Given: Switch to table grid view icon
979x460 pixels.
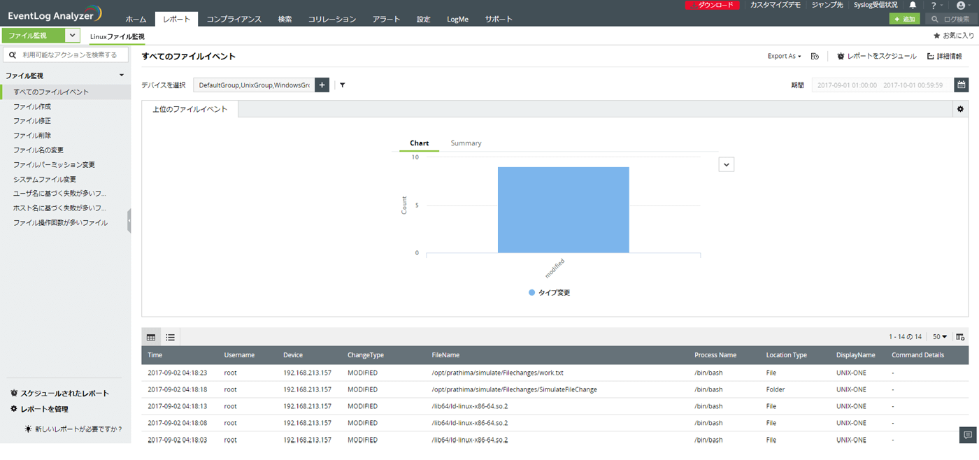Looking at the screenshot, I should point(151,337).
